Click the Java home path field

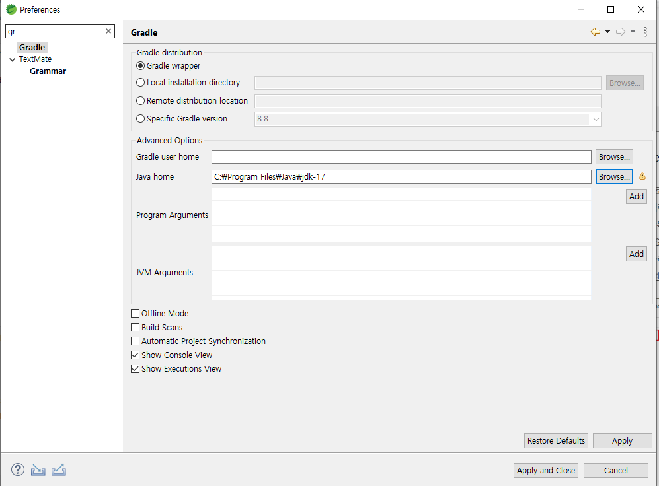pos(401,177)
